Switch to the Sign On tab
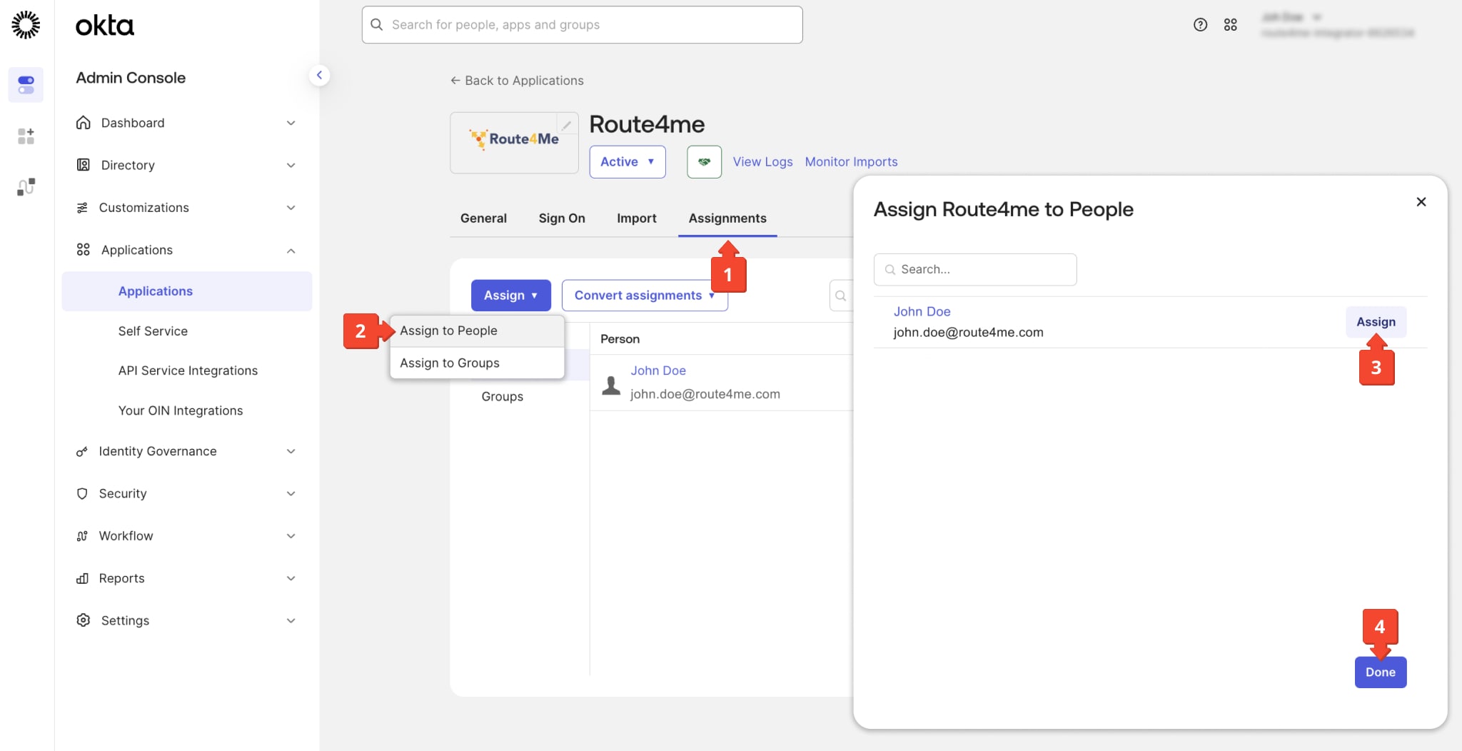This screenshot has width=1462, height=751. 561,218
